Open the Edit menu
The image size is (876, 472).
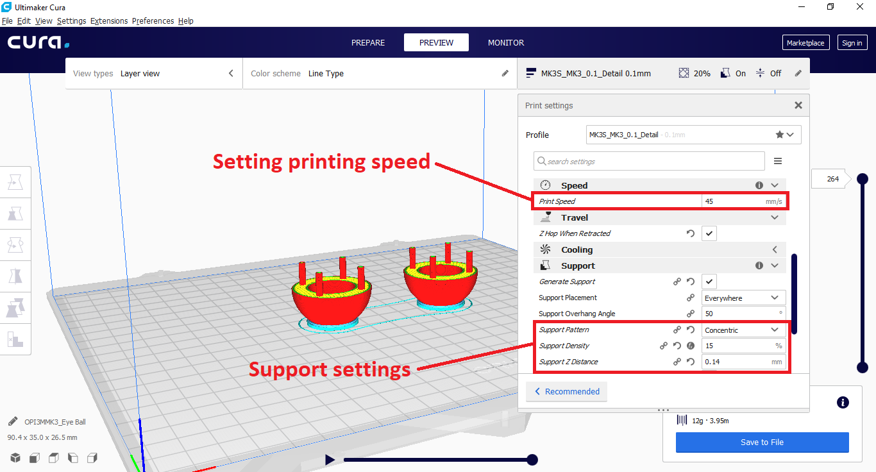(24, 21)
